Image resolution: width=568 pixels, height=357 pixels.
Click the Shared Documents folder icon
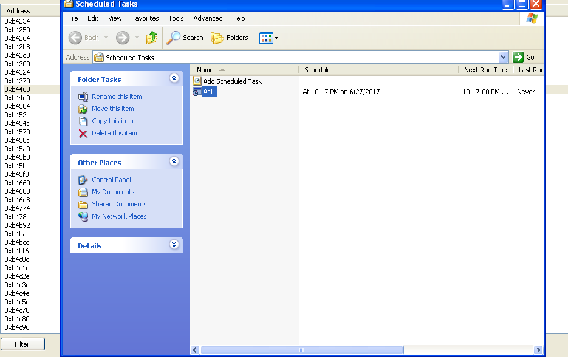[83, 205]
